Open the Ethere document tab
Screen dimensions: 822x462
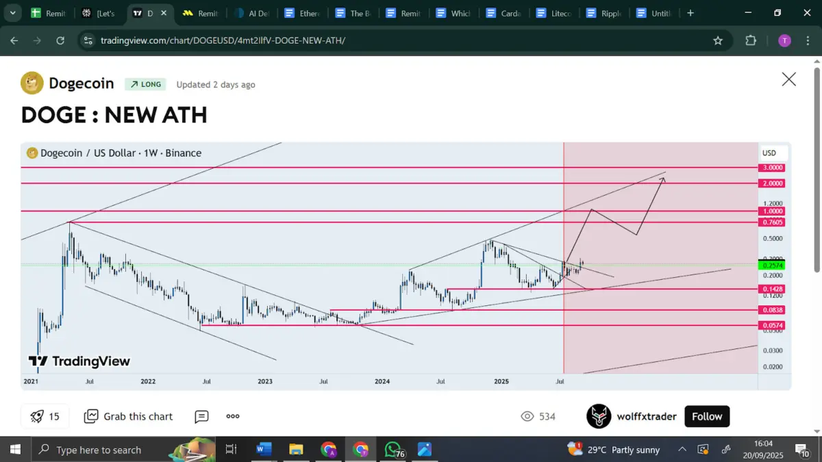[301, 13]
